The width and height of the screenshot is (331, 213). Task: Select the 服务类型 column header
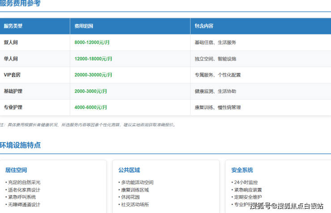(13, 26)
